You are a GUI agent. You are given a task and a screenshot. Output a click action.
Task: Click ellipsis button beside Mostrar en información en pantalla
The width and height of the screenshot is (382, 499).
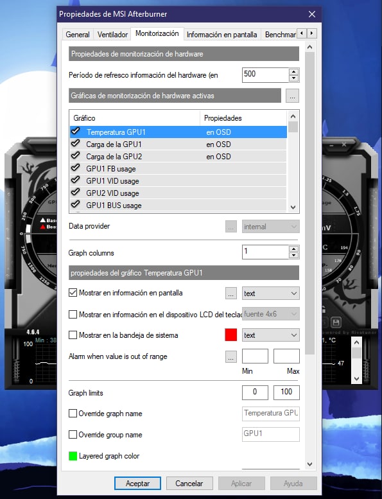(x=231, y=293)
